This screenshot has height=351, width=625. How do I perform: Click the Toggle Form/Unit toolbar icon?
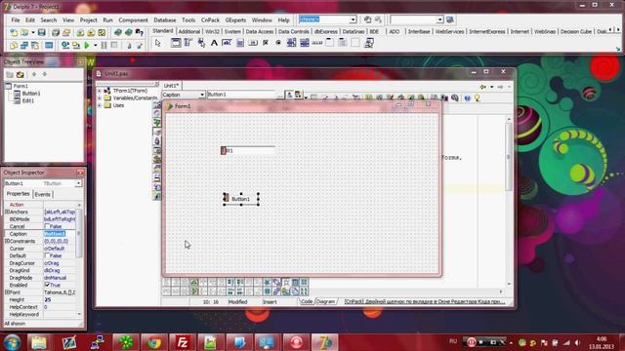(35, 46)
